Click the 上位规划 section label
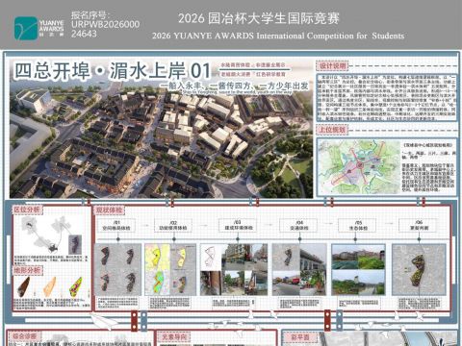462x346 pixels. pos(332,130)
